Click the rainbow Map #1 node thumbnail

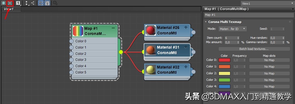pyautogui.click(x=78, y=31)
